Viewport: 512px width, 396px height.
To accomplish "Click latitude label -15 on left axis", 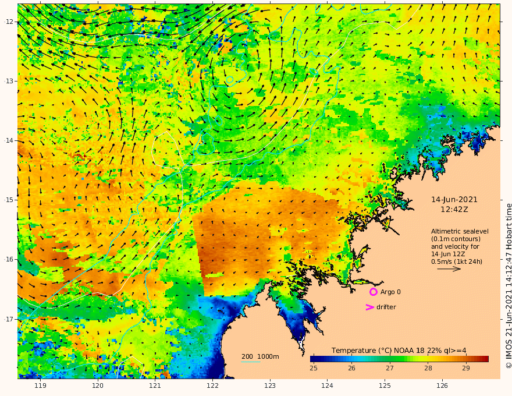I will 8,200.
